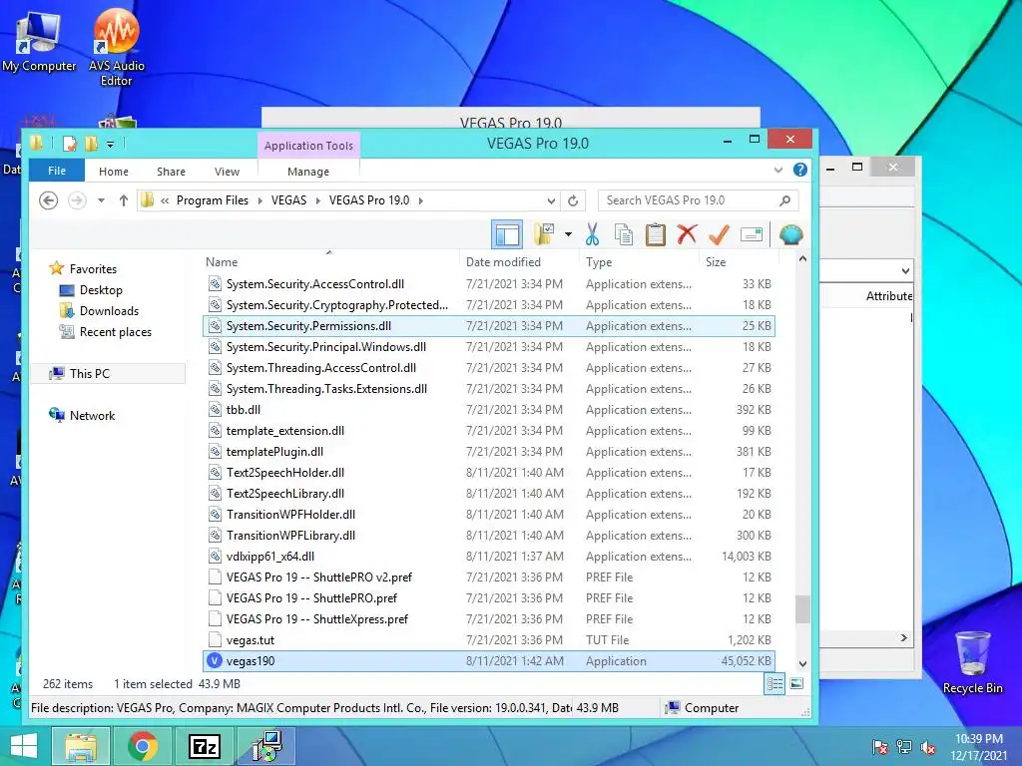Navigate to Program Files in breadcrumb

[x=212, y=200]
